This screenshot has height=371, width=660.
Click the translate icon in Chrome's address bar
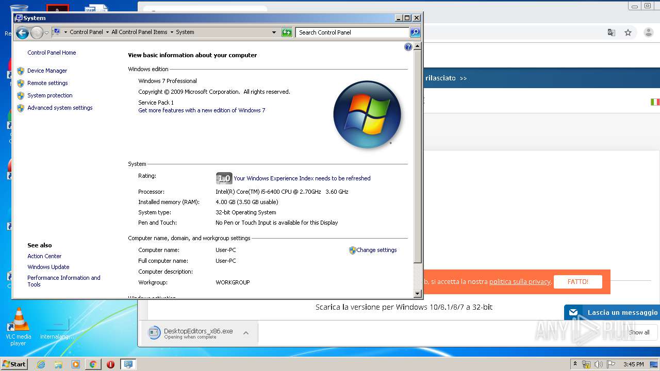click(x=612, y=32)
